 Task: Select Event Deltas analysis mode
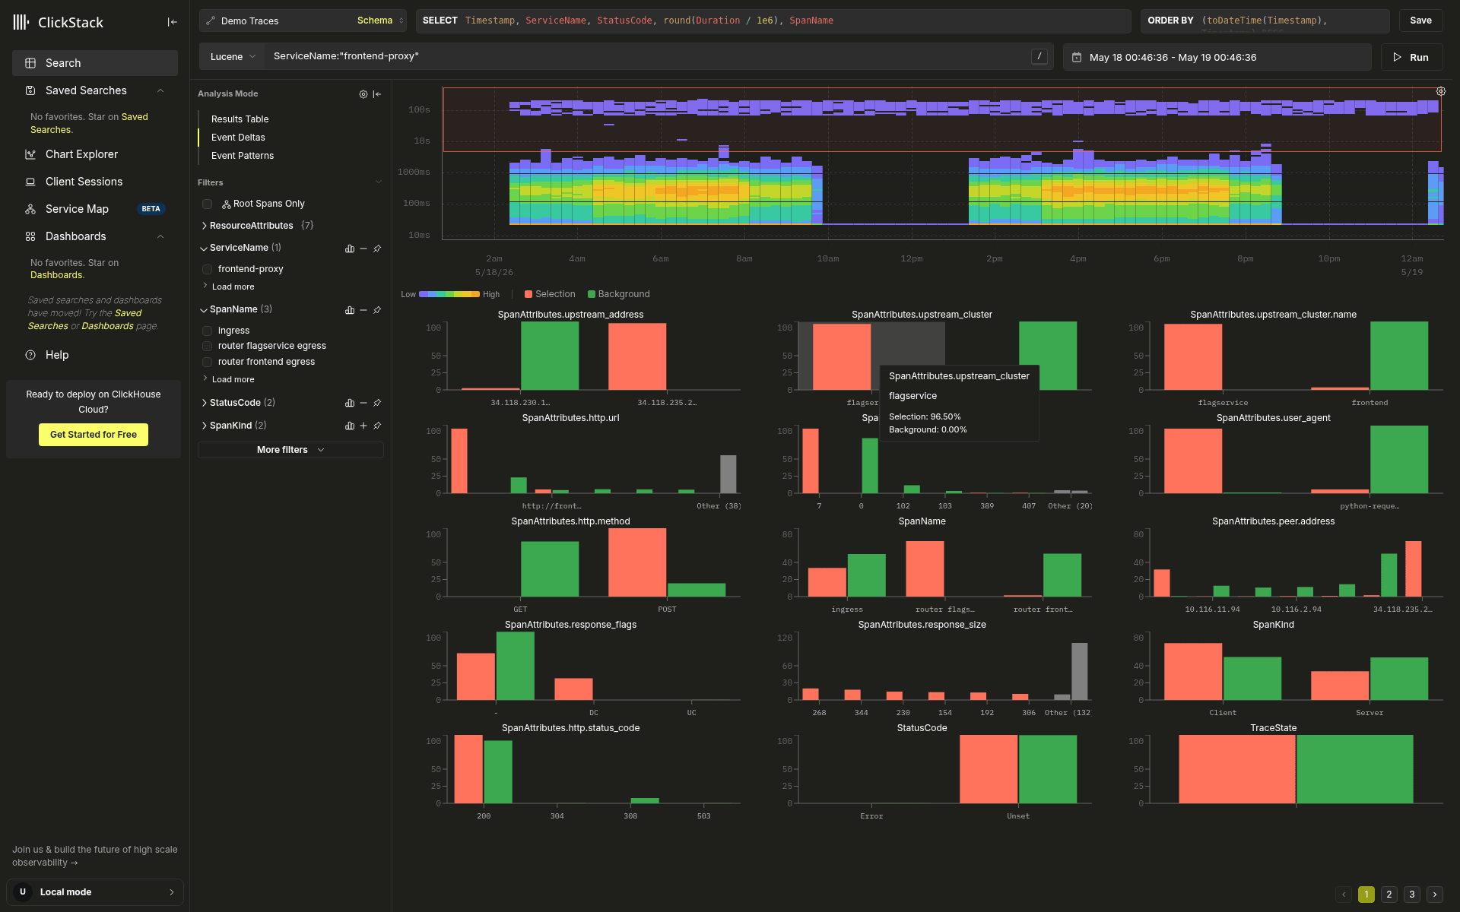point(238,138)
